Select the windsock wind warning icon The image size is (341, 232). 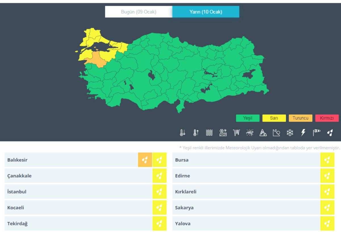click(316, 132)
